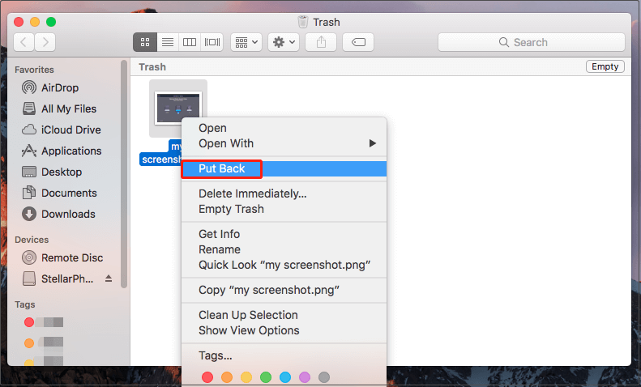Choose Put Back in context menu

point(284,168)
